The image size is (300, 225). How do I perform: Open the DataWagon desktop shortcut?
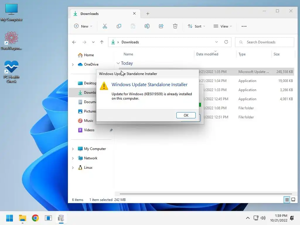pyautogui.click(x=11, y=40)
